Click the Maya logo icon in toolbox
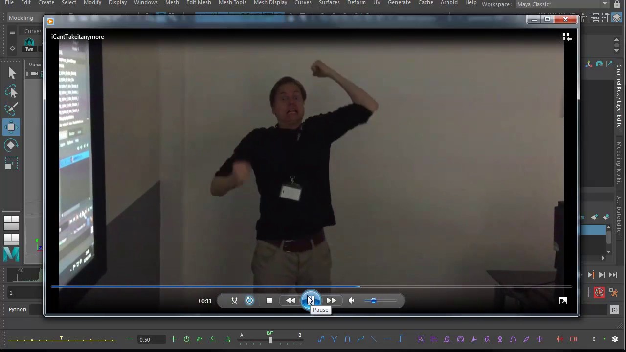Screen dimensions: 626x352 11,254
